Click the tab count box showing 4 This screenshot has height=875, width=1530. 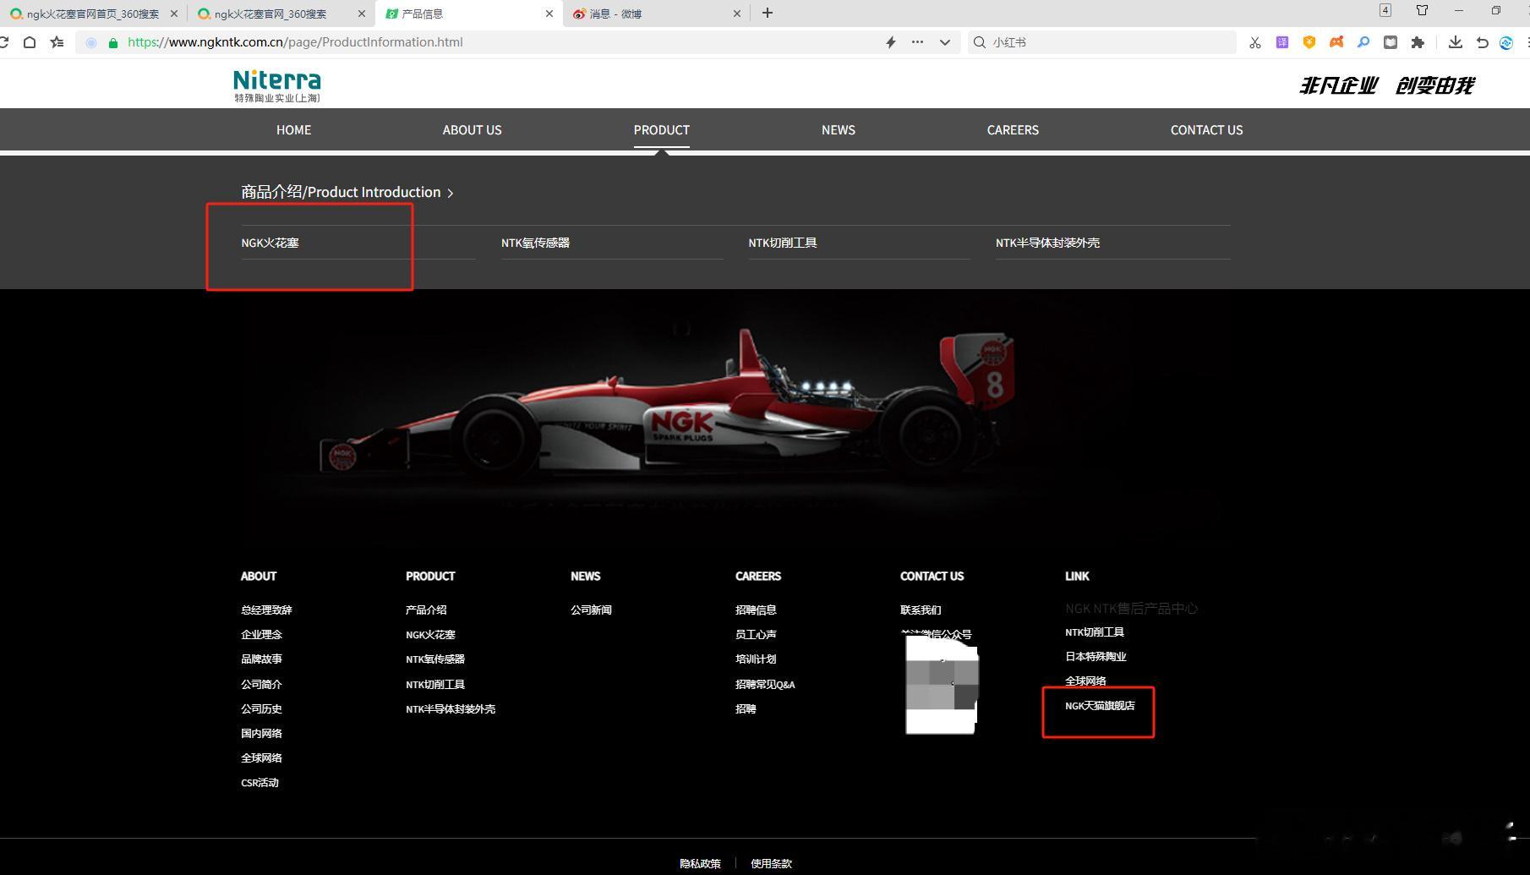pos(1385,10)
